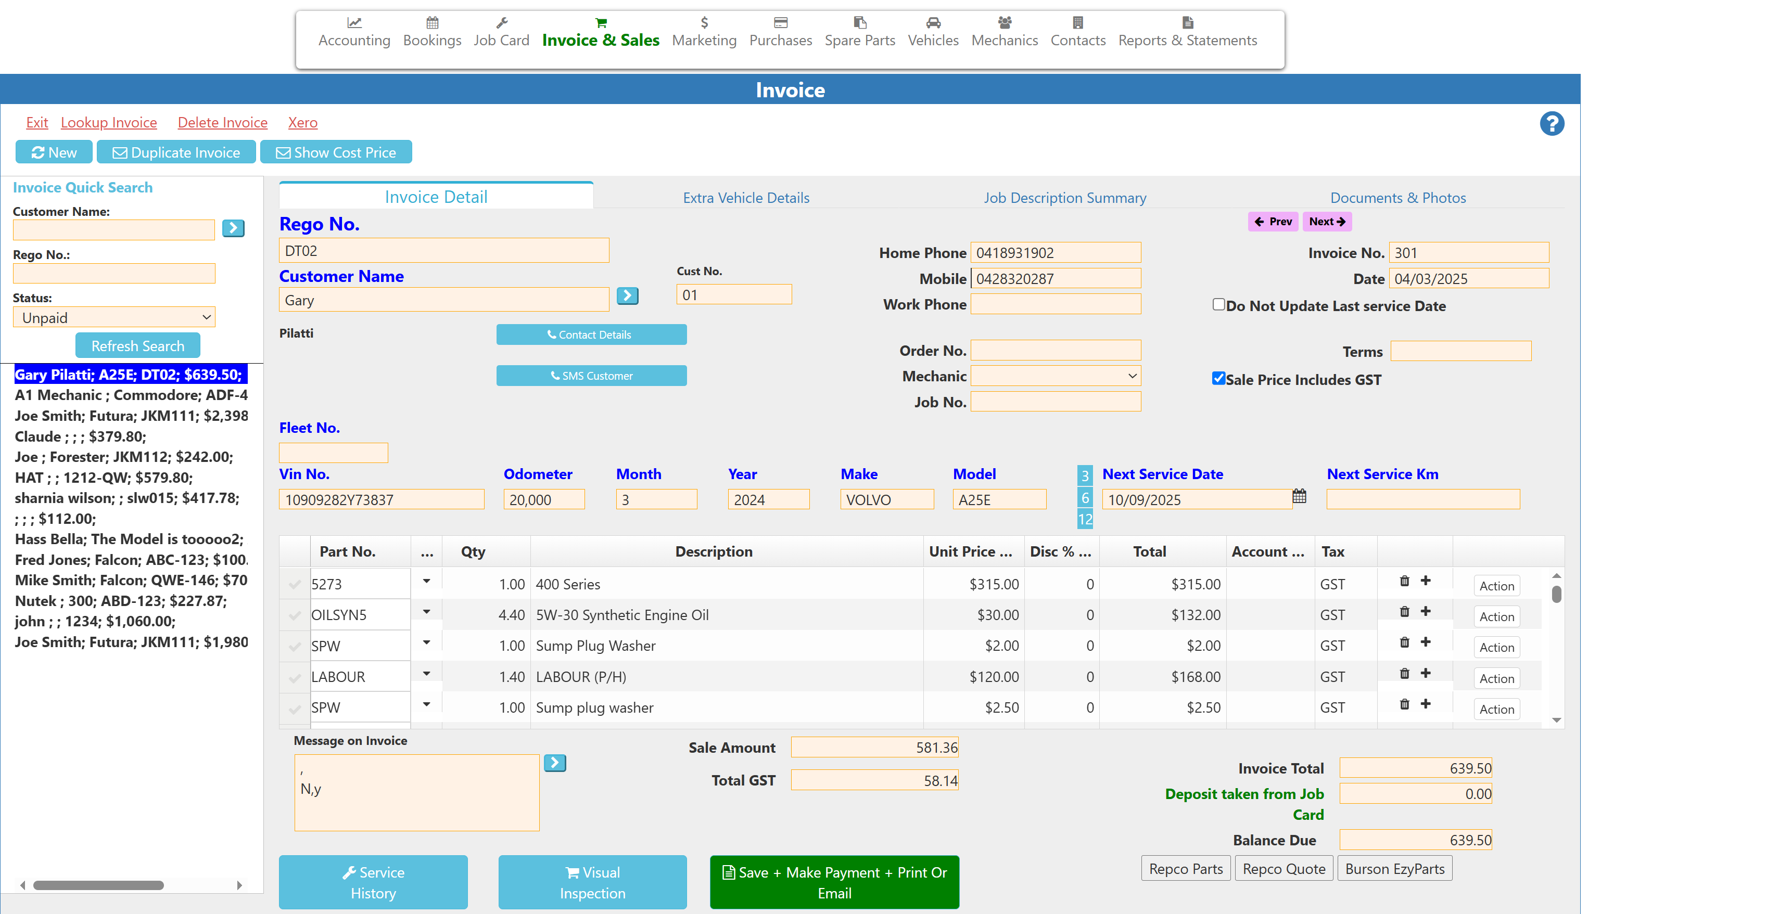Open the Lookup Invoice link
Viewport: 1766px width, 914px height.
[108, 122]
